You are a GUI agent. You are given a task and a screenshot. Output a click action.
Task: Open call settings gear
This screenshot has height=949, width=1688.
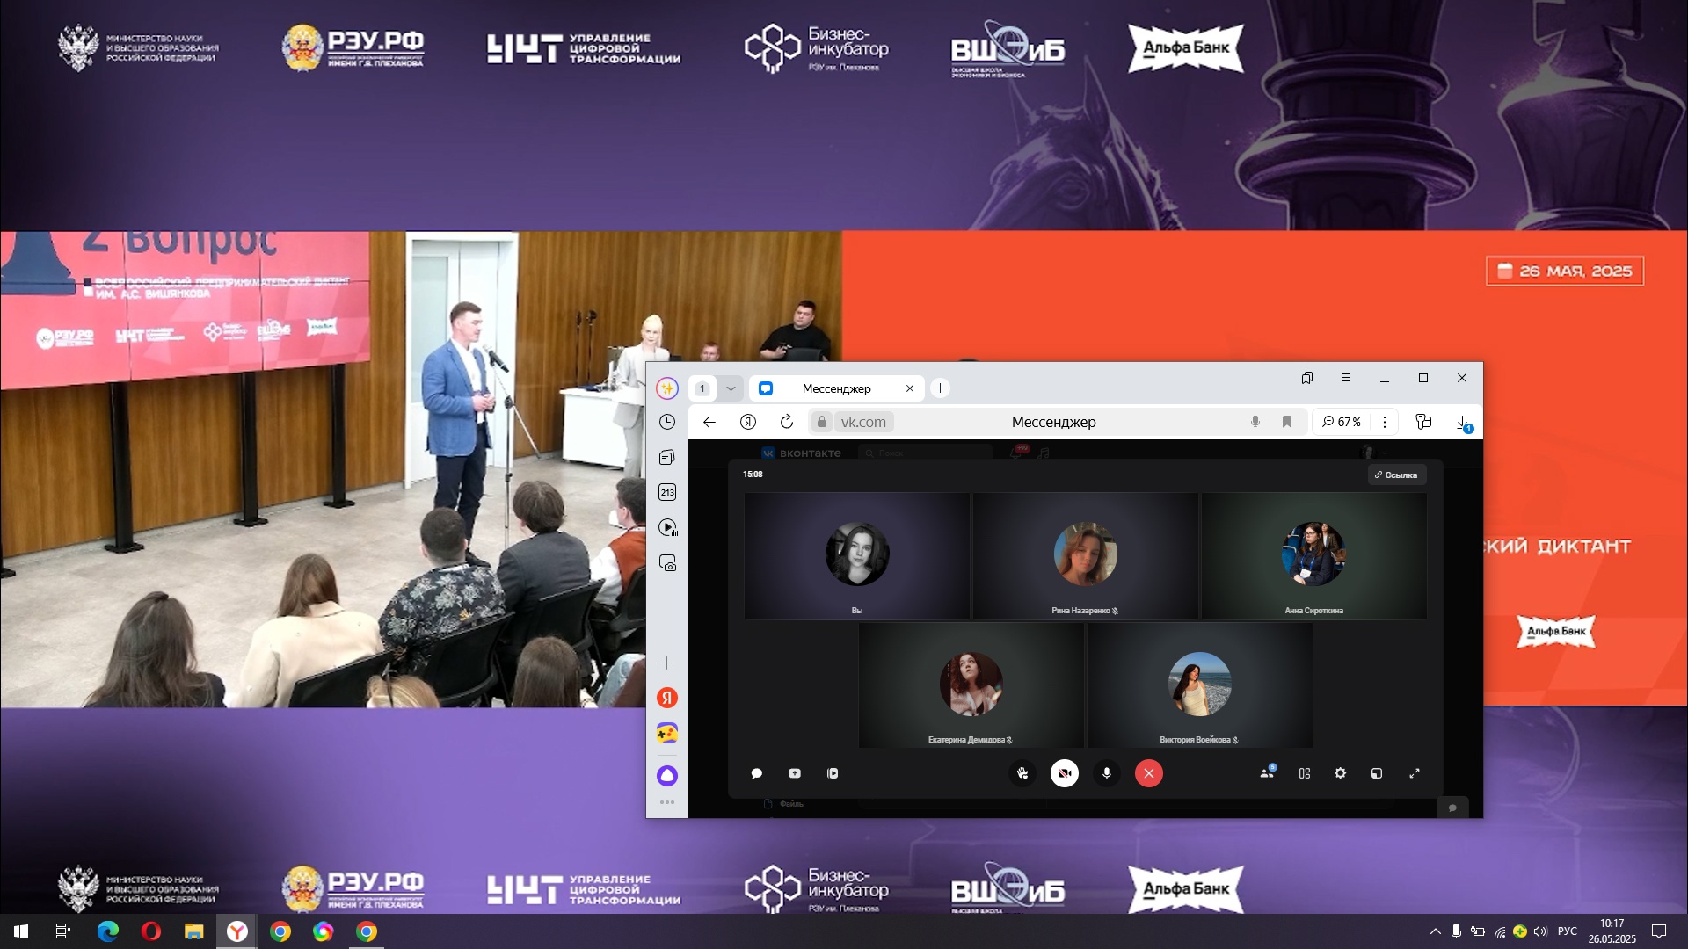[1340, 773]
